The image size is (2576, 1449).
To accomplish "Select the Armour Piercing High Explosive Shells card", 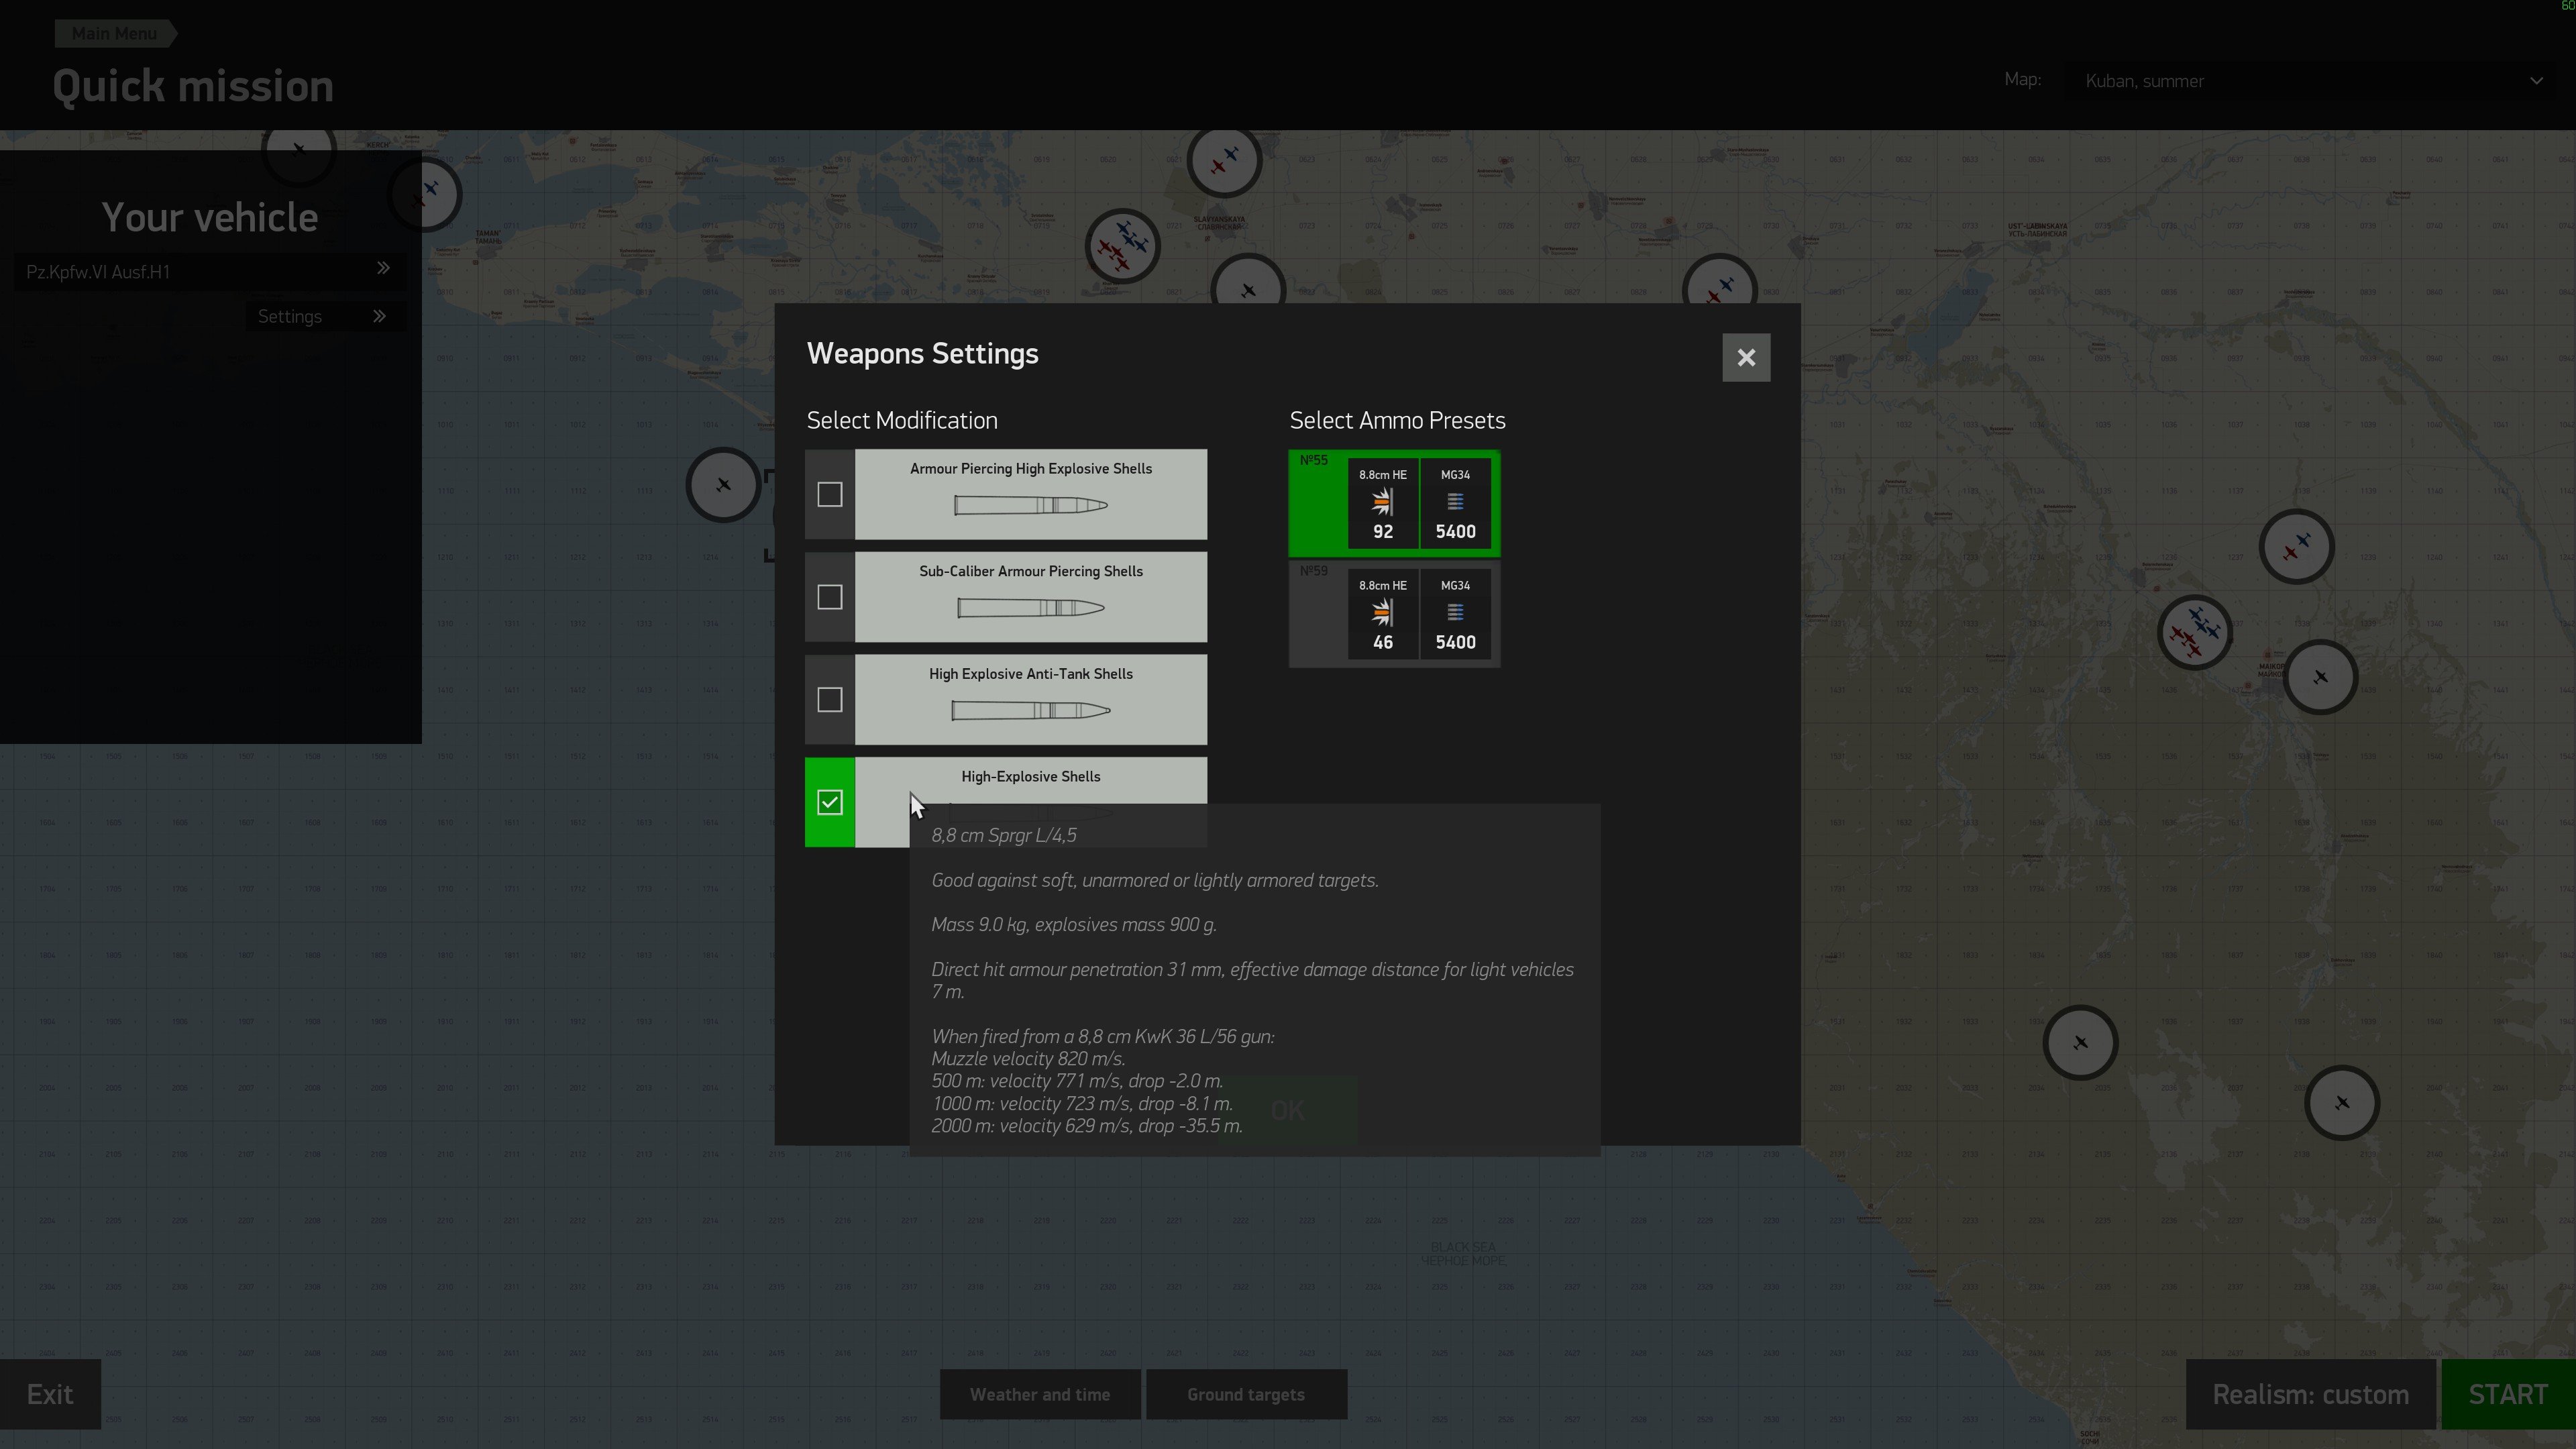I will 1030,494.
